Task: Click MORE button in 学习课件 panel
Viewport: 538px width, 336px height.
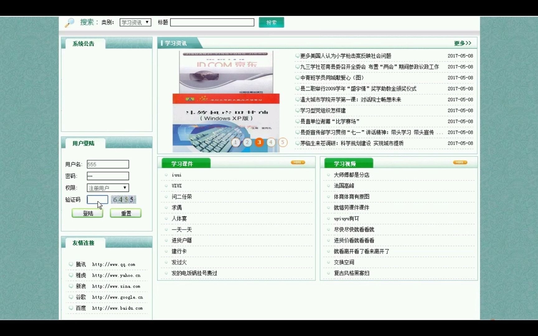Action: 298,162
